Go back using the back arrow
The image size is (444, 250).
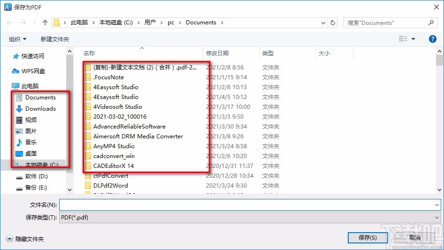[x=9, y=23]
